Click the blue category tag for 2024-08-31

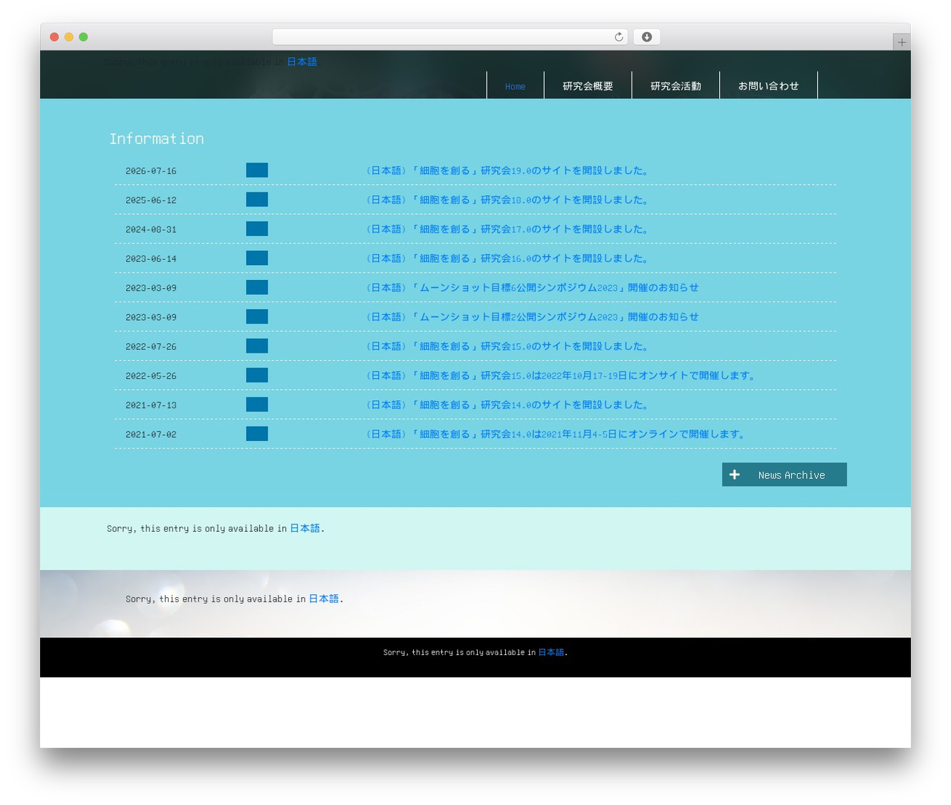(257, 229)
